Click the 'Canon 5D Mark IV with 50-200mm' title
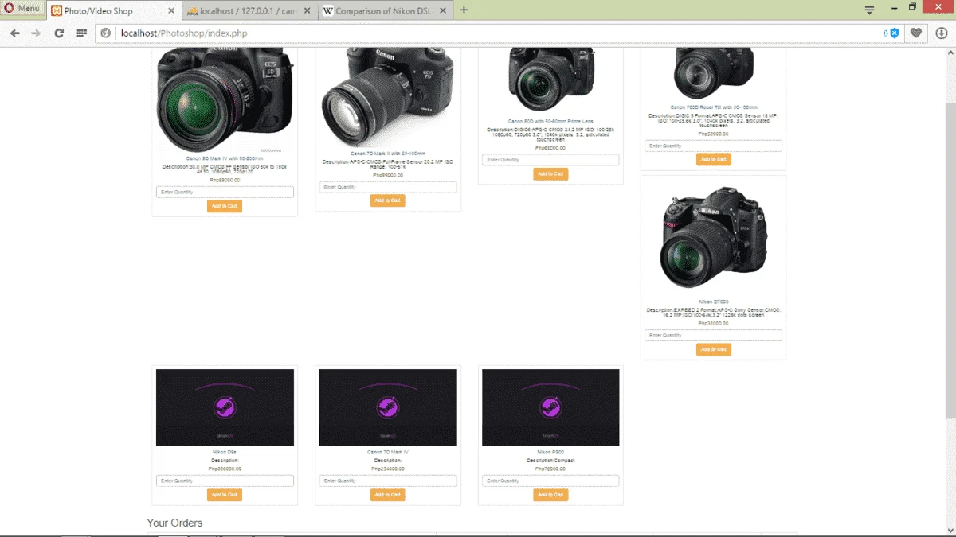This screenshot has width=956, height=537. tap(225, 158)
